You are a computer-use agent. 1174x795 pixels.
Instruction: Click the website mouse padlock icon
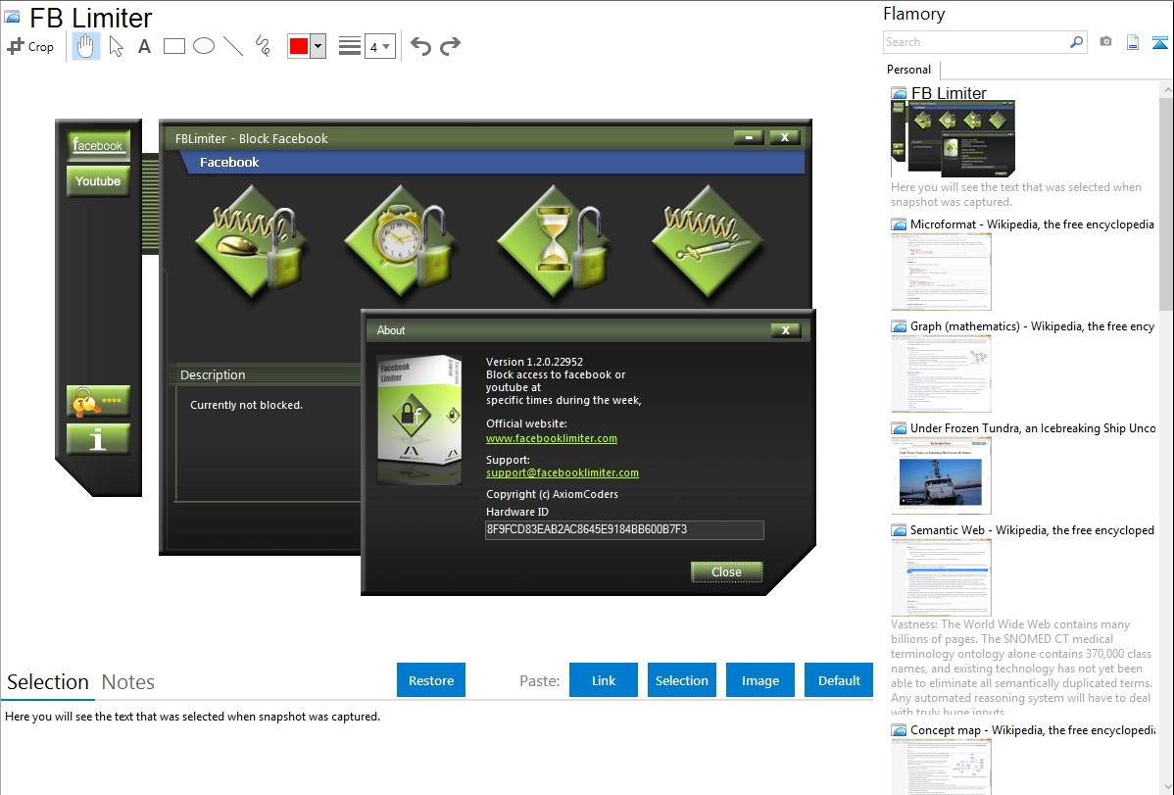[253, 243]
